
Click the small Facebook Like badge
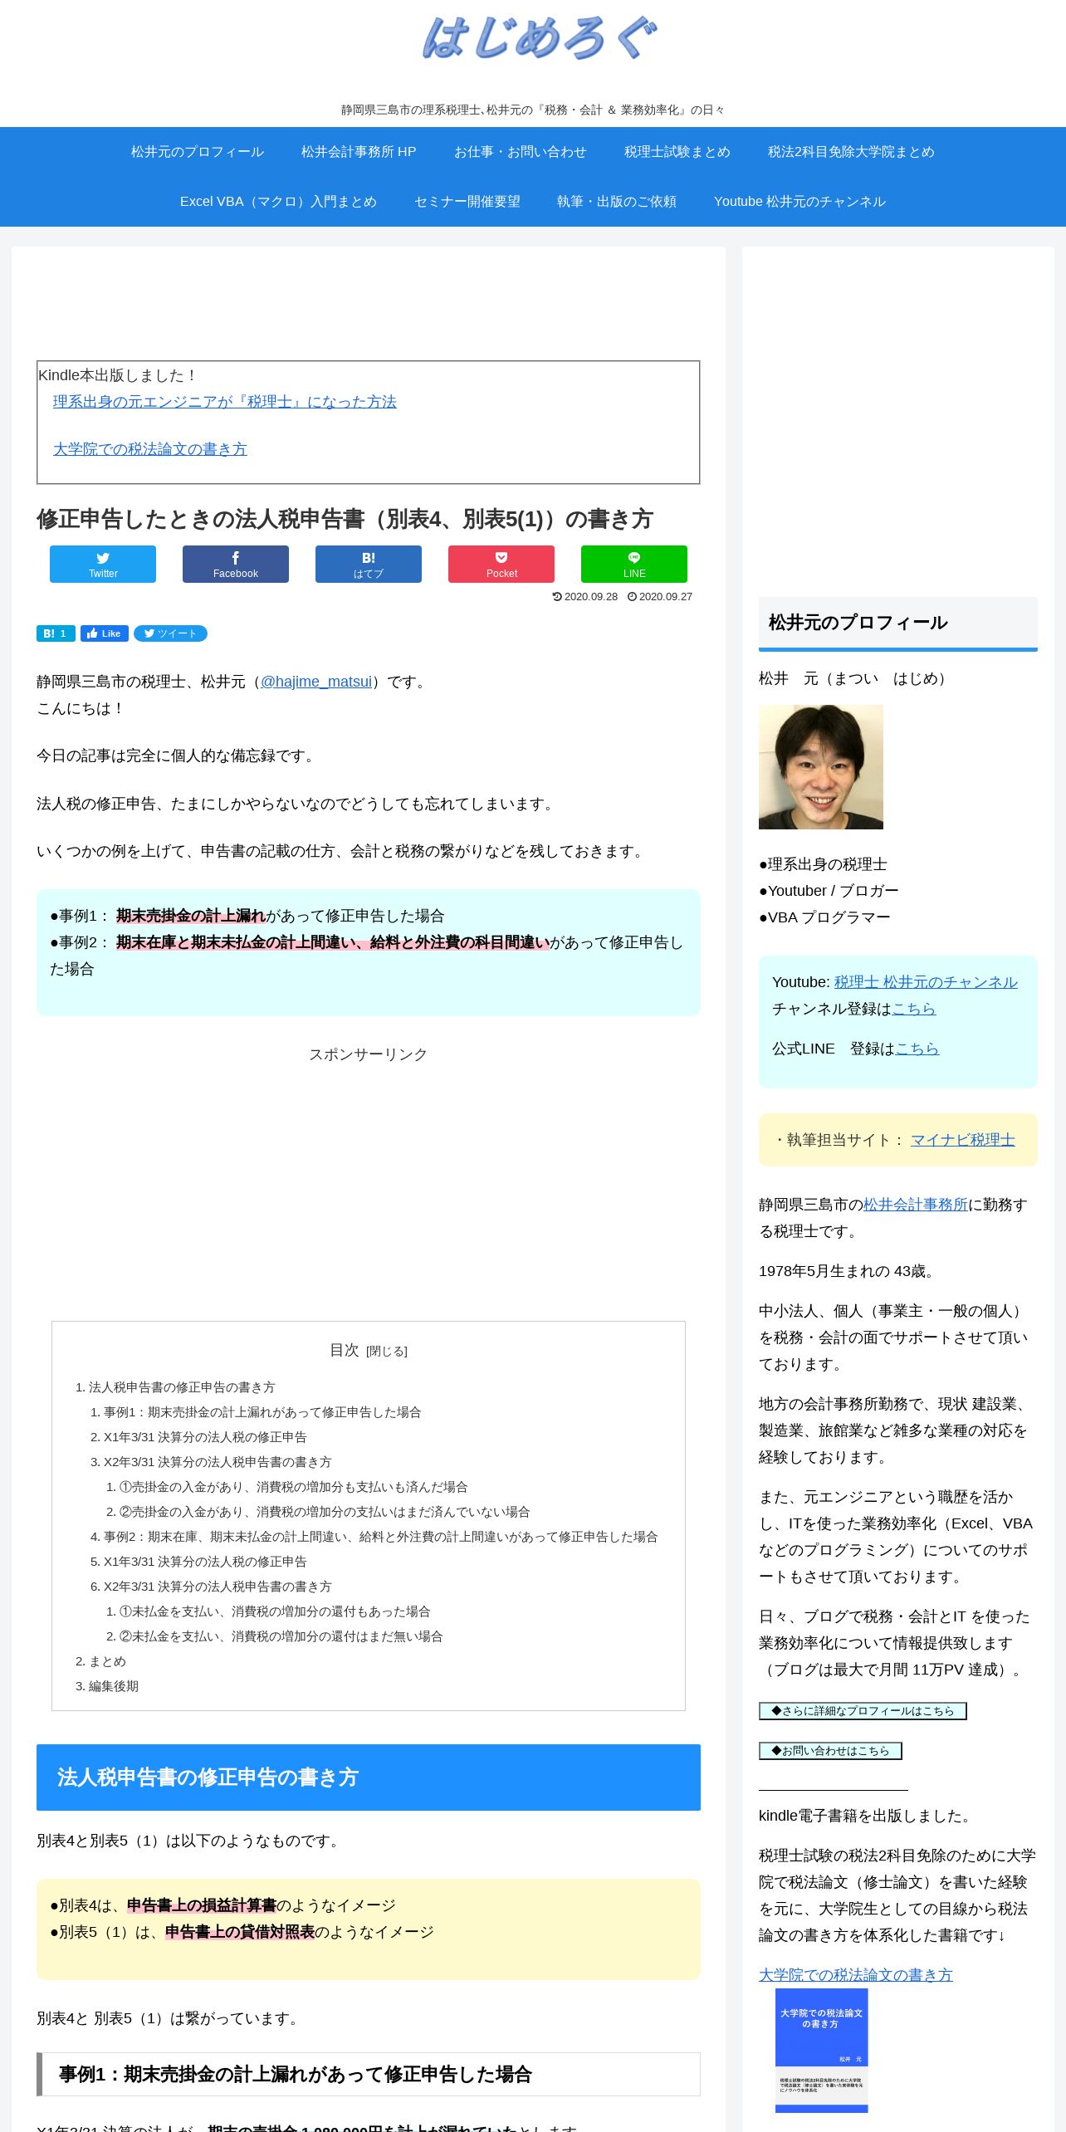(105, 633)
